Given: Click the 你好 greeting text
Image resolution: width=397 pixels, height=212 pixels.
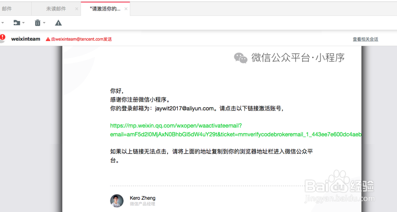Looking at the screenshot, I should pyautogui.click(x=117, y=91).
